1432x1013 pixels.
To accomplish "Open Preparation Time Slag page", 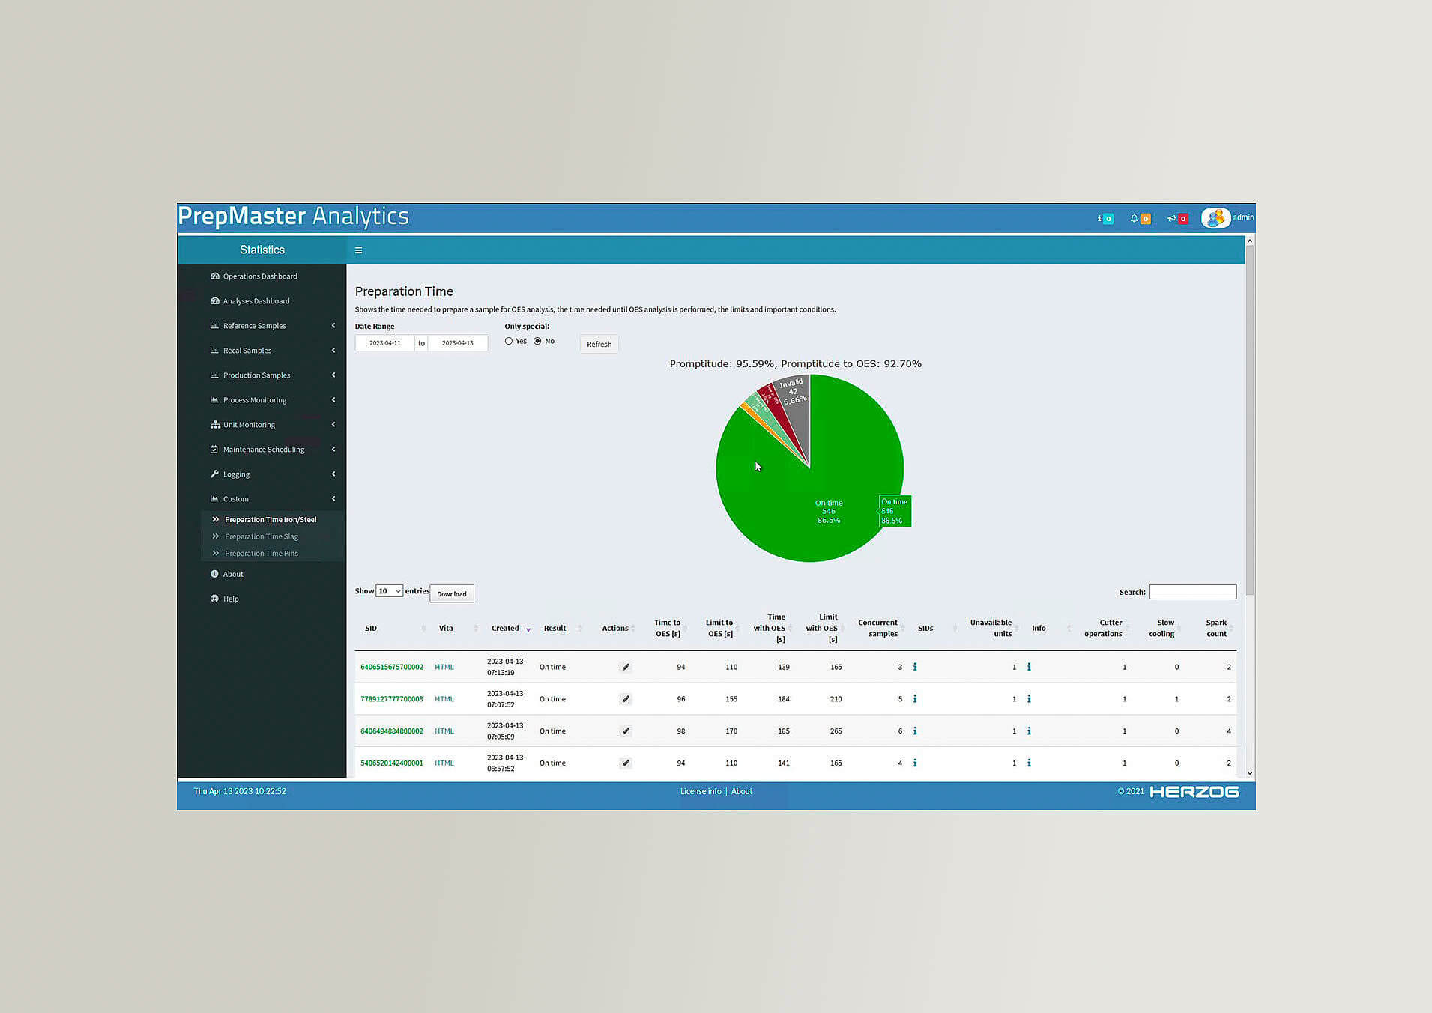I will (x=262, y=537).
